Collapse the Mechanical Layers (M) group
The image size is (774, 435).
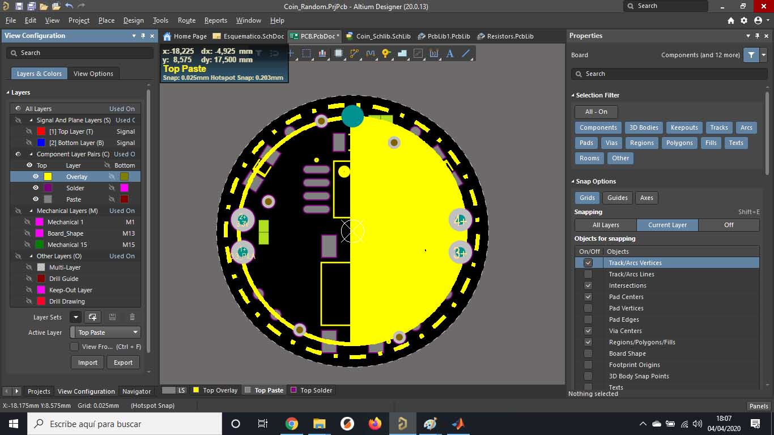click(x=31, y=211)
